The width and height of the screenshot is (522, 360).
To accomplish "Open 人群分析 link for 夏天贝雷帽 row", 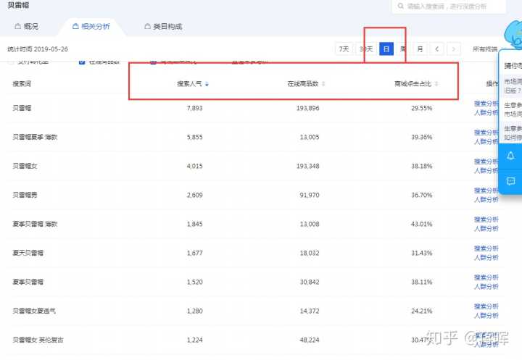I will (x=486, y=256).
